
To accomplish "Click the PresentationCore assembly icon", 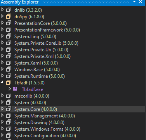I will click(9, 23).
